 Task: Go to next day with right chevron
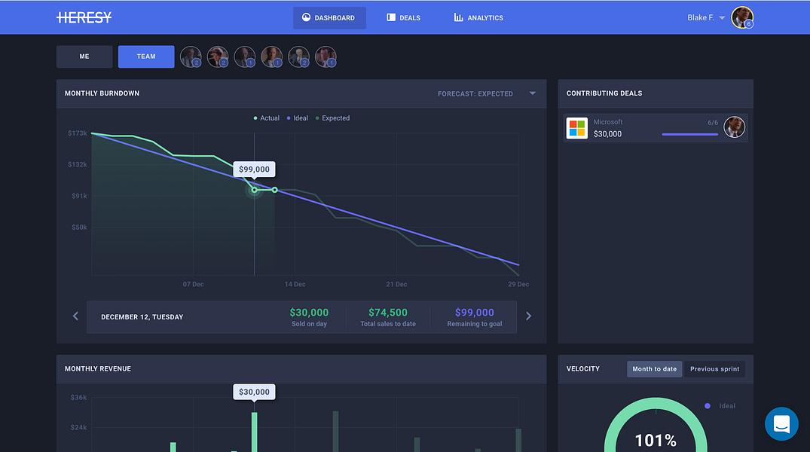click(528, 316)
